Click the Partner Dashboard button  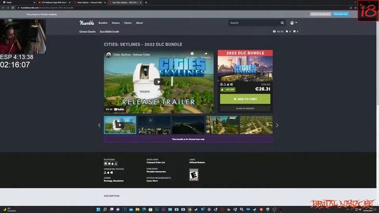tap(320, 14)
